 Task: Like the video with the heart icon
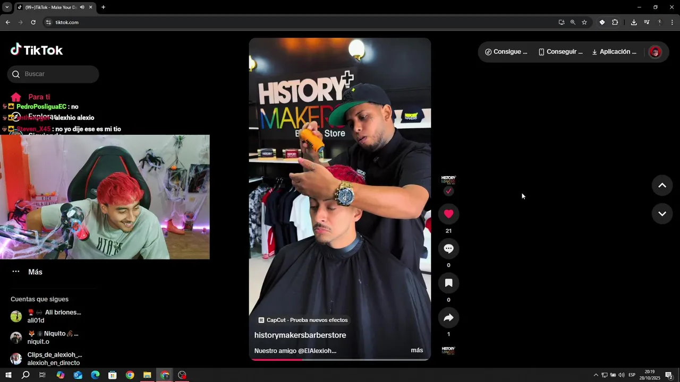coord(448,214)
